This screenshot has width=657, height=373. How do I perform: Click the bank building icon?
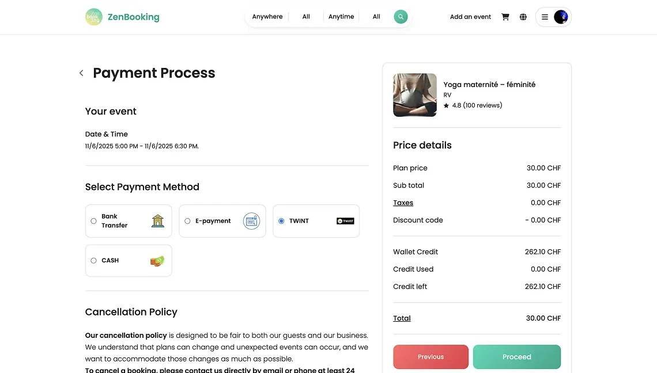point(157,220)
